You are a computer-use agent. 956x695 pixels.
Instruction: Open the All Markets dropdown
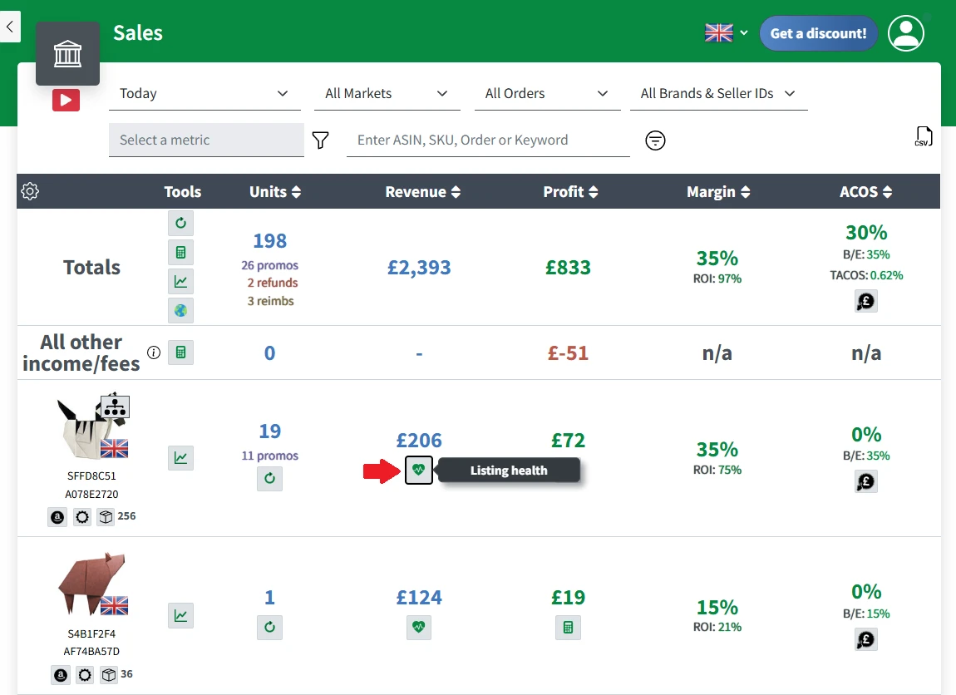pos(387,94)
